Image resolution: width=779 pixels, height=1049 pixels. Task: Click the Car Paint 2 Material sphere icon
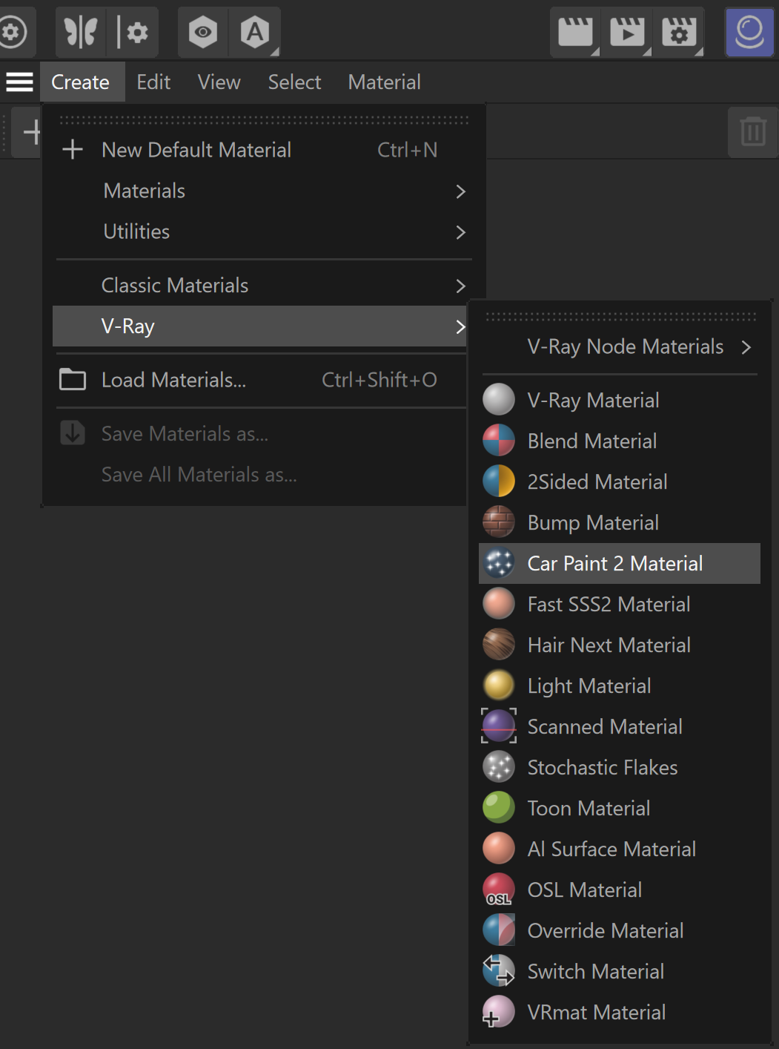coord(499,563)
